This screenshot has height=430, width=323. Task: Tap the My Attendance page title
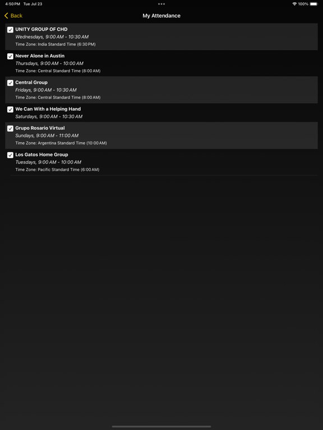pyautogui.click(x=161, y=16)
